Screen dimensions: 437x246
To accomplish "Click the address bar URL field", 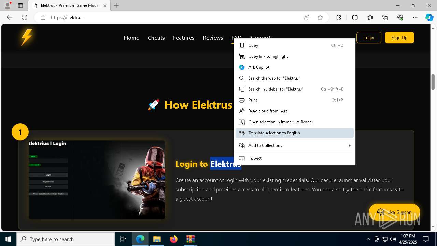I will point(174,17).
